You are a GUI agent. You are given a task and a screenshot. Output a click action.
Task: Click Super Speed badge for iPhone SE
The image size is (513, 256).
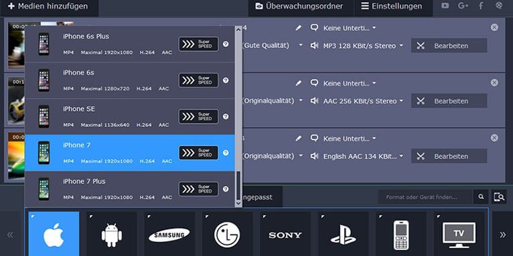(x=199, y=117)
